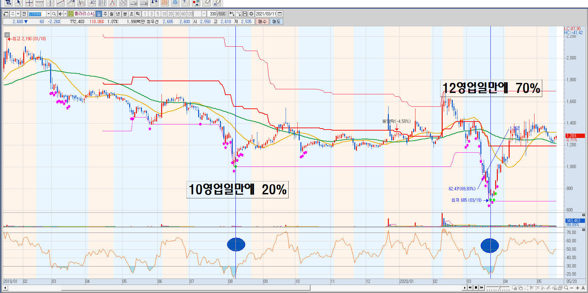
Task: Click the stock code input field
Action: point(37,14)
